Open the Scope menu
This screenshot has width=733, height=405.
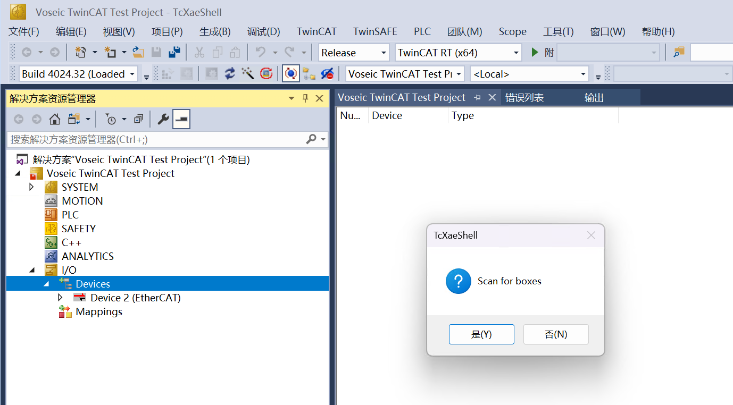pyautogui.click(x=512, y=31)
